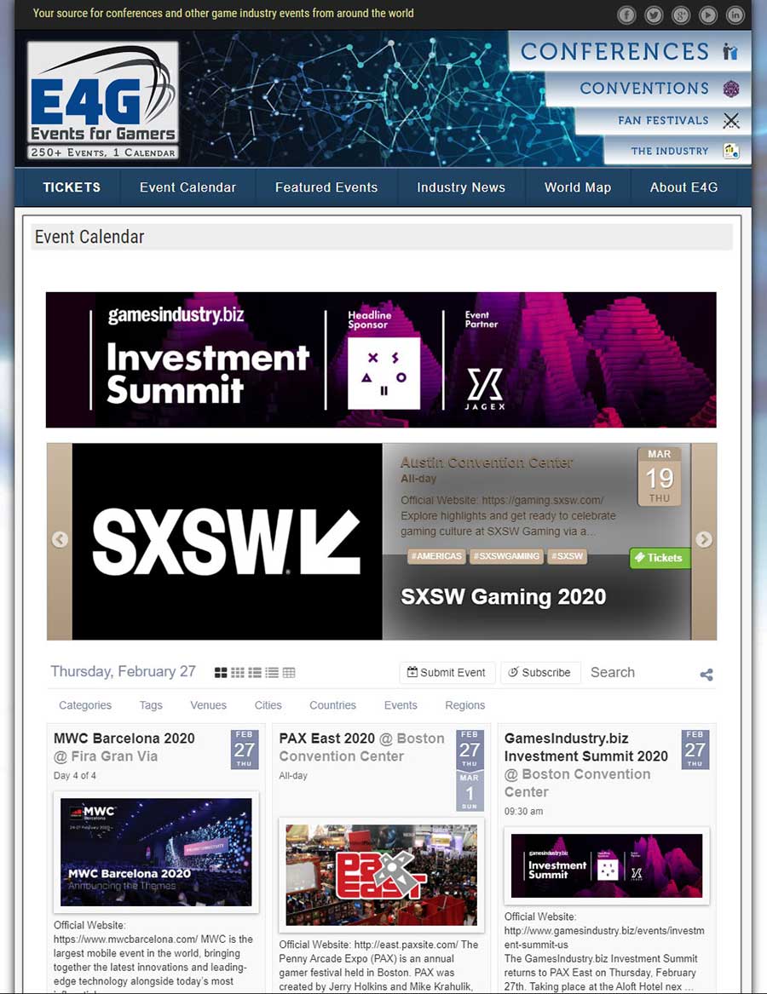Click the #SXSWGAMING tag
This screenshot has width=767, height=994.
coord(506,556)
